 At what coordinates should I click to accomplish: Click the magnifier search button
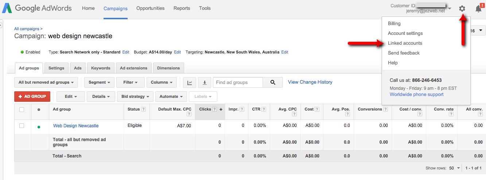click(x=273, y=83)
